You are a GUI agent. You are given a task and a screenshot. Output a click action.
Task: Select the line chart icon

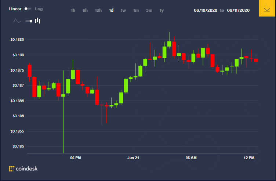[17, 21]
